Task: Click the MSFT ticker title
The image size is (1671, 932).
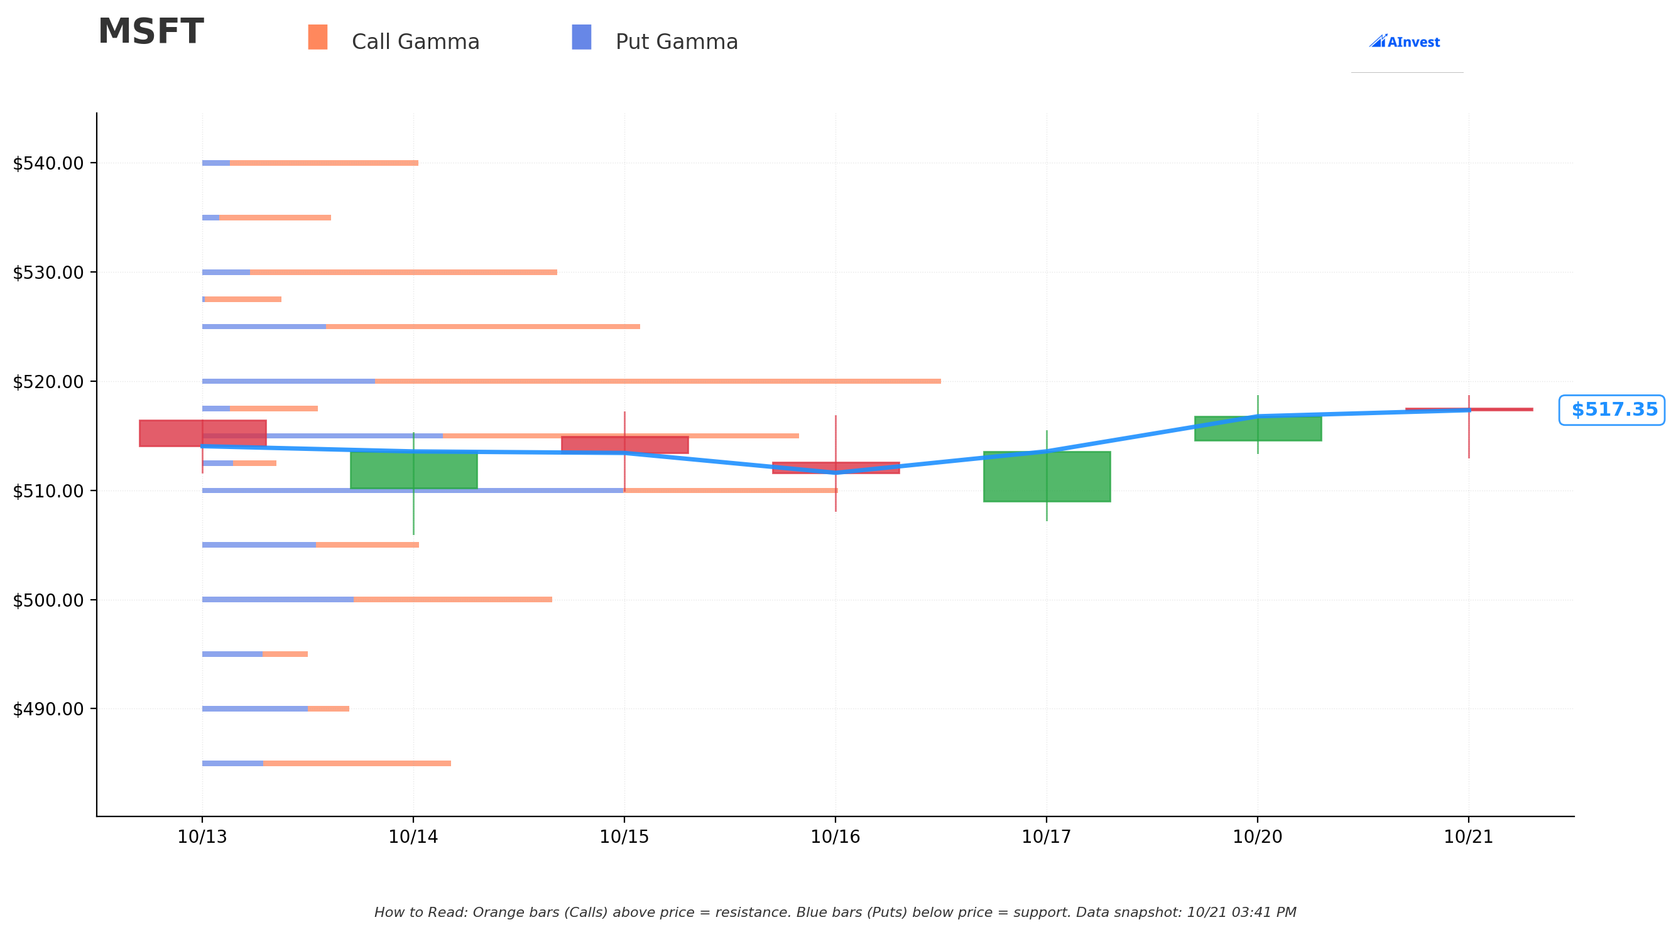Action: (x=151, y=32)
